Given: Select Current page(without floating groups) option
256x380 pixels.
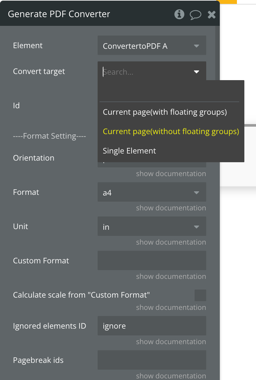Looking at the screenshot, I should tap(171, 131).
